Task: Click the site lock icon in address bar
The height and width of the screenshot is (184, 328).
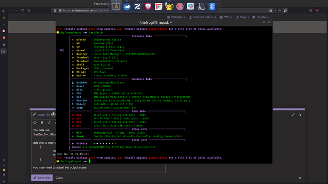Action: tap(55, 10)
